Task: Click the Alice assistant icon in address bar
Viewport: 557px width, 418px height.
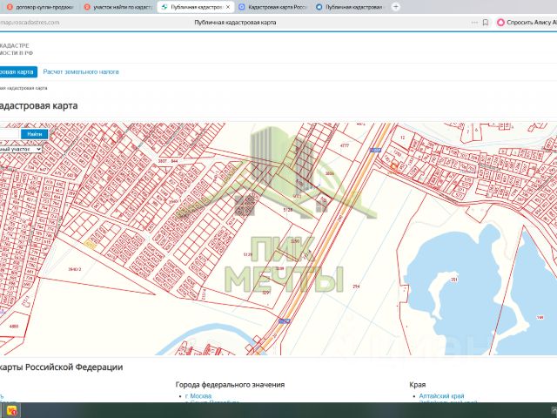Action: click(501, 23)
